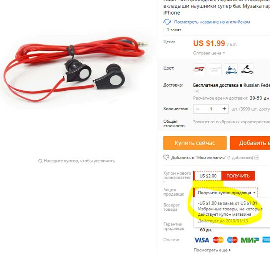Expand the Оптовая цена dropdown
The height and width of the screenshot is (255, 270).
[x=209, y=53]
